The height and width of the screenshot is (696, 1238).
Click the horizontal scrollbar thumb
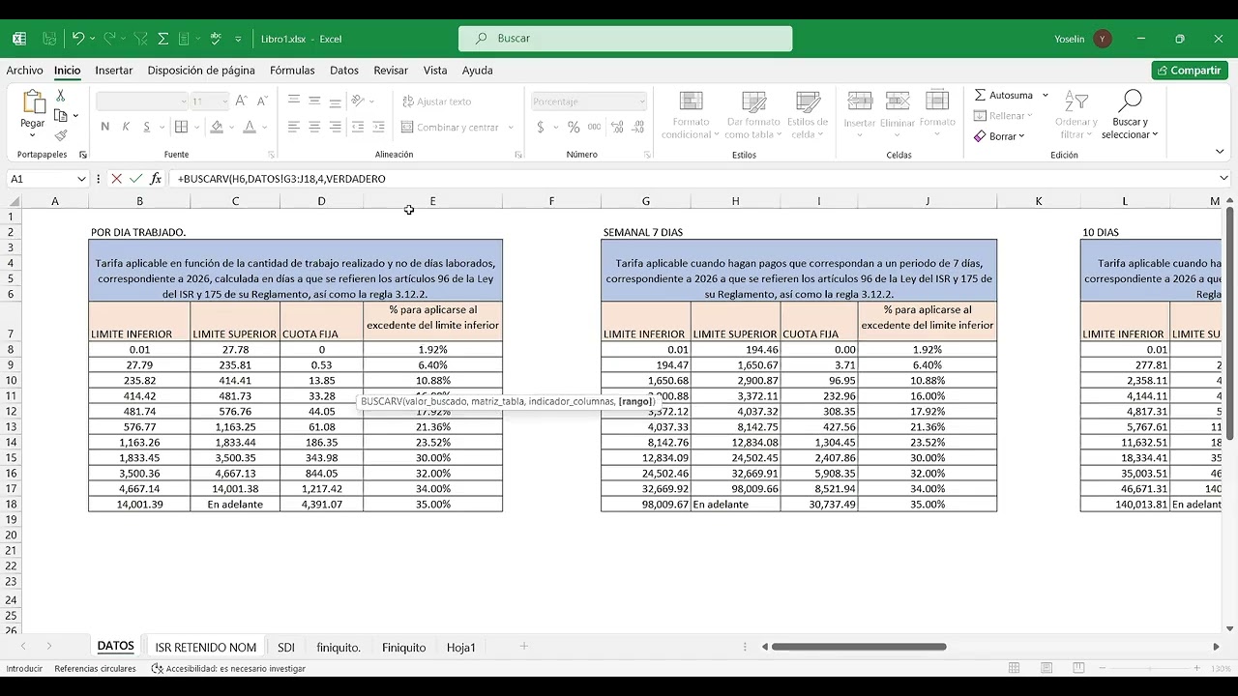860,647
